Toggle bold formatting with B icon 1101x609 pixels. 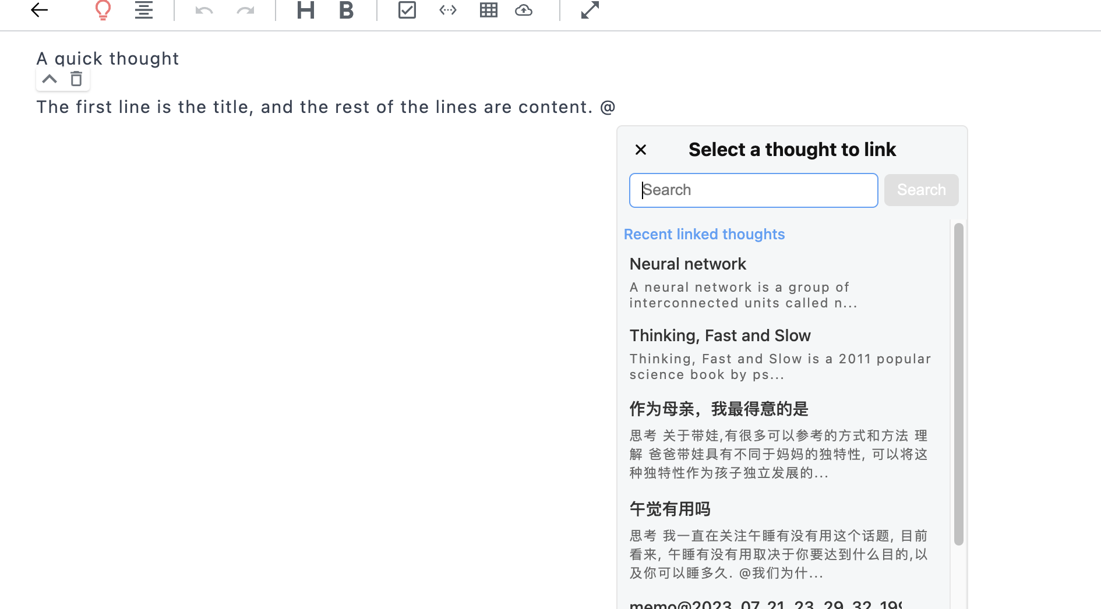tap(347, 10)
